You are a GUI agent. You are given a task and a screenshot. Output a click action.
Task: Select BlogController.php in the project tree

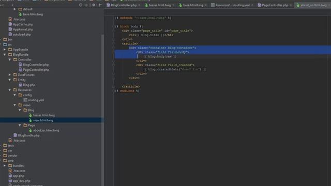(x=36, y=65)
